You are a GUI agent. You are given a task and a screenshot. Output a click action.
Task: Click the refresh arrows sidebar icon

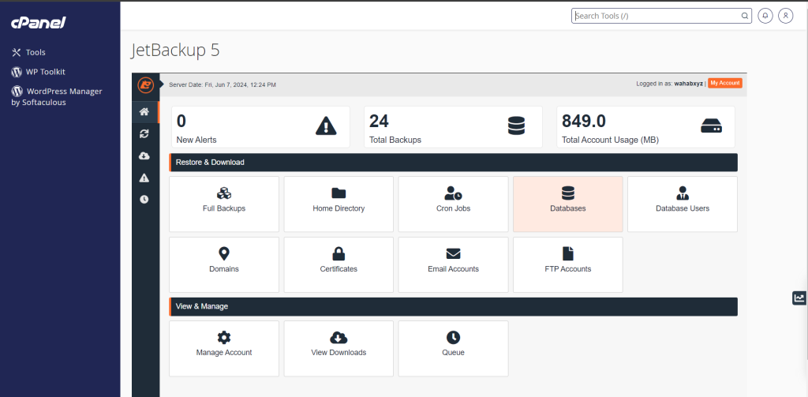[x=144, y=134]
